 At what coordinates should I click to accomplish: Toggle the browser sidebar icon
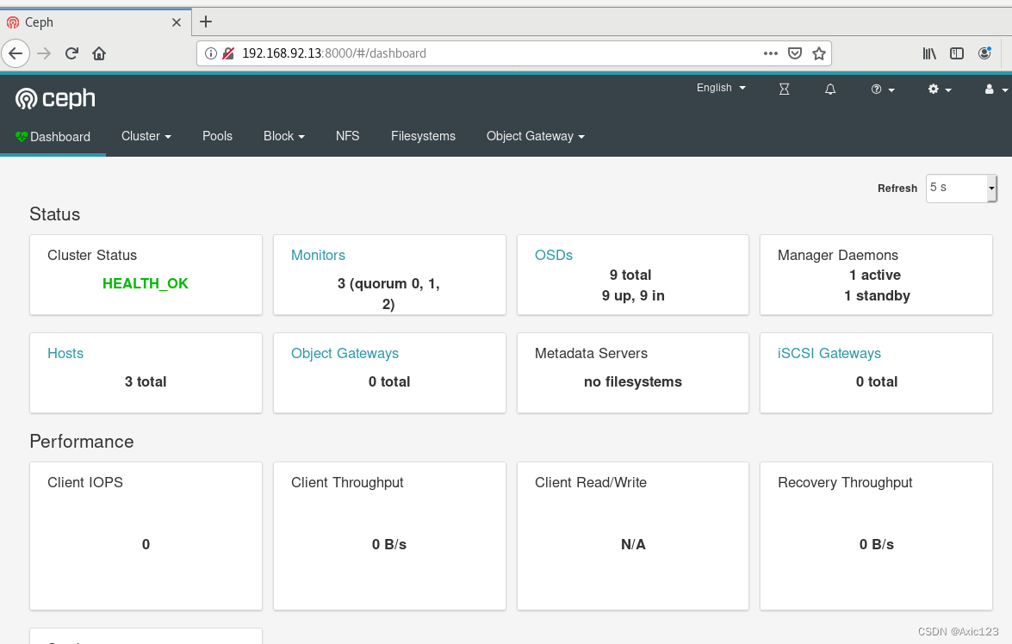tap(957, 53)
